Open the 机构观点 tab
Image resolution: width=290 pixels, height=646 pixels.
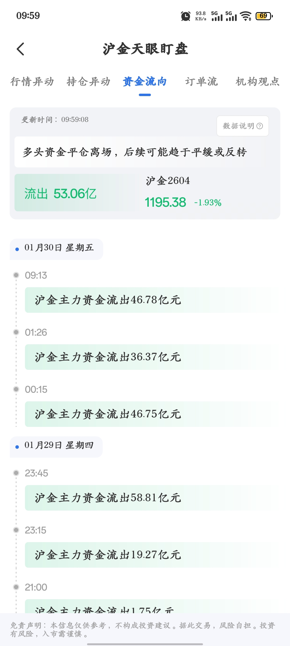point(258,82)
